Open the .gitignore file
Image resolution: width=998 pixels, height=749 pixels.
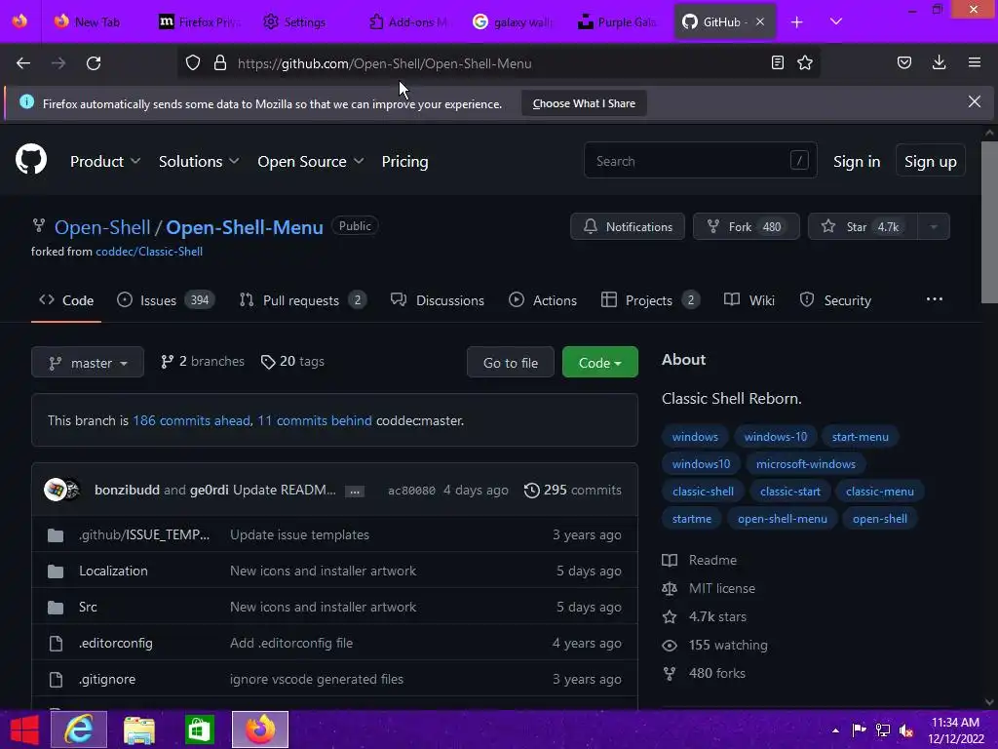(x=107, y=680)
